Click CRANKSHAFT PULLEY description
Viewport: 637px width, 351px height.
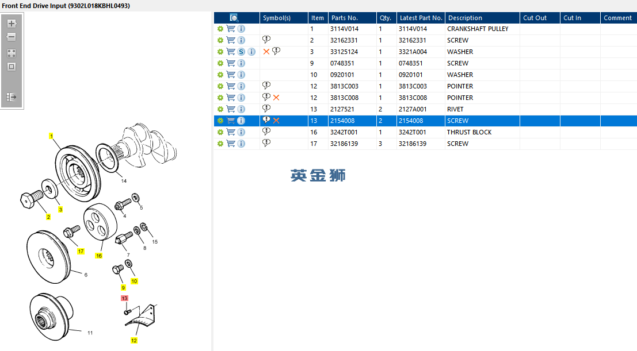[x=478, y=29]
